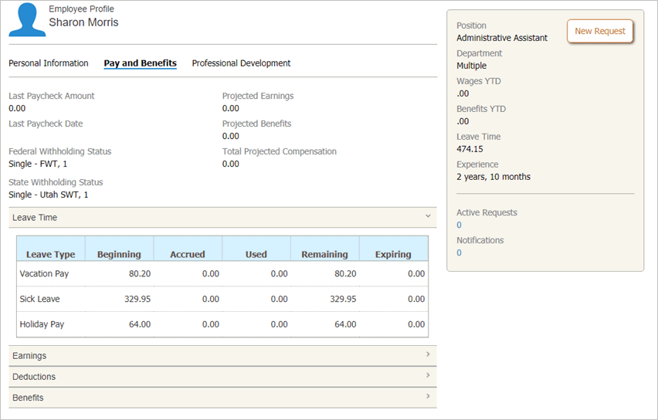The width and height of the screenshot is (658, 420).
Task: Switch to Personal Information tab
Action: pos(49,63)
